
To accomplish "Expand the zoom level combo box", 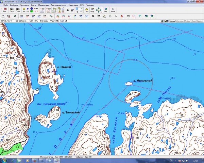I will coord(82,9).
